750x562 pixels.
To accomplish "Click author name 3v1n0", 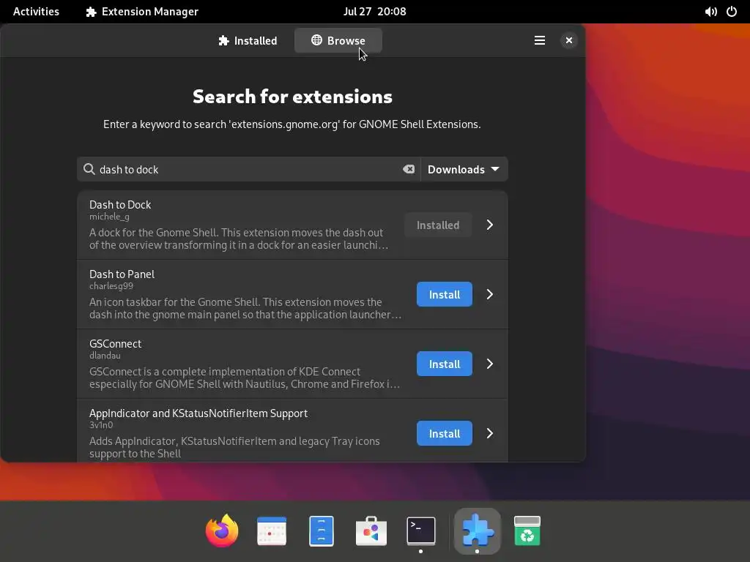I will (101, 425).
